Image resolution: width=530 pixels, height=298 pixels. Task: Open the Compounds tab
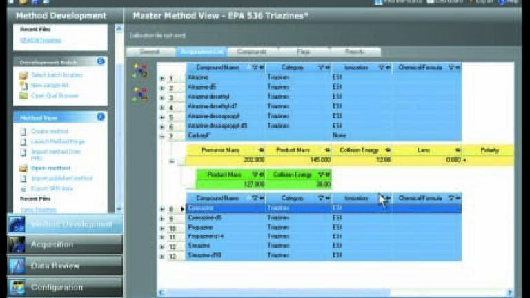click(x=252, y=52)
